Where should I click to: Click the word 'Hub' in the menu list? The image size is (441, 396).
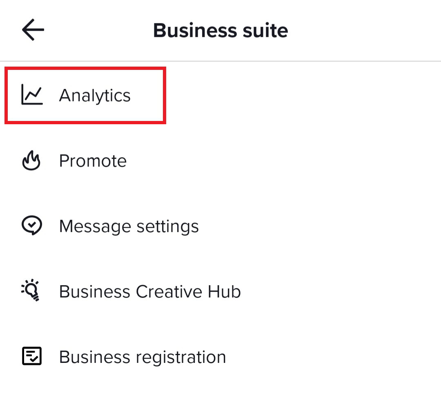224,291
